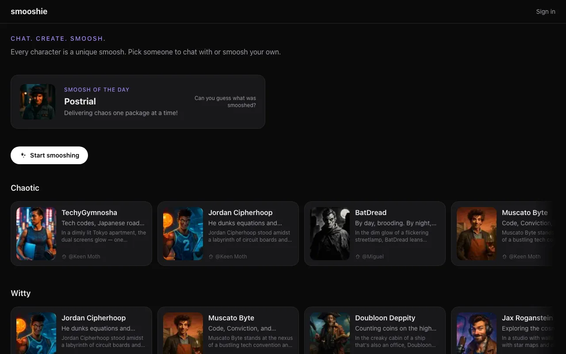Click 'Tech codes, Japanese road...' tagline
This screenshot has height=354, width=566.
(x=103, y=223)
